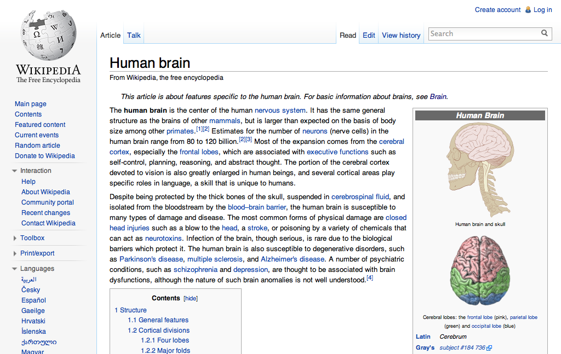Open About Wikipedia link
The width and height of the screenshot is (561, 354).
[x=45, y=192]
